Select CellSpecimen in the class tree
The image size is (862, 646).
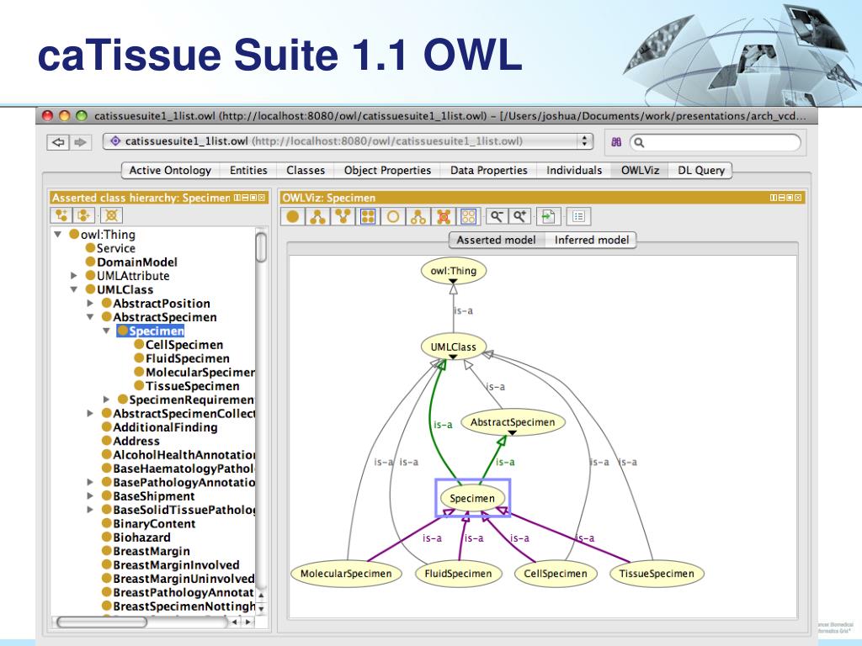(x=184, y=345)
